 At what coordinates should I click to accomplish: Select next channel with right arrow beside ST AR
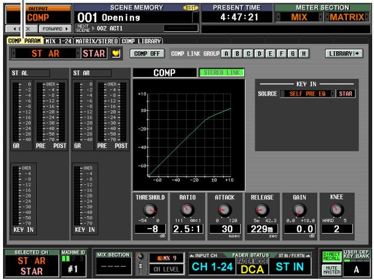(x=78, y=54)
